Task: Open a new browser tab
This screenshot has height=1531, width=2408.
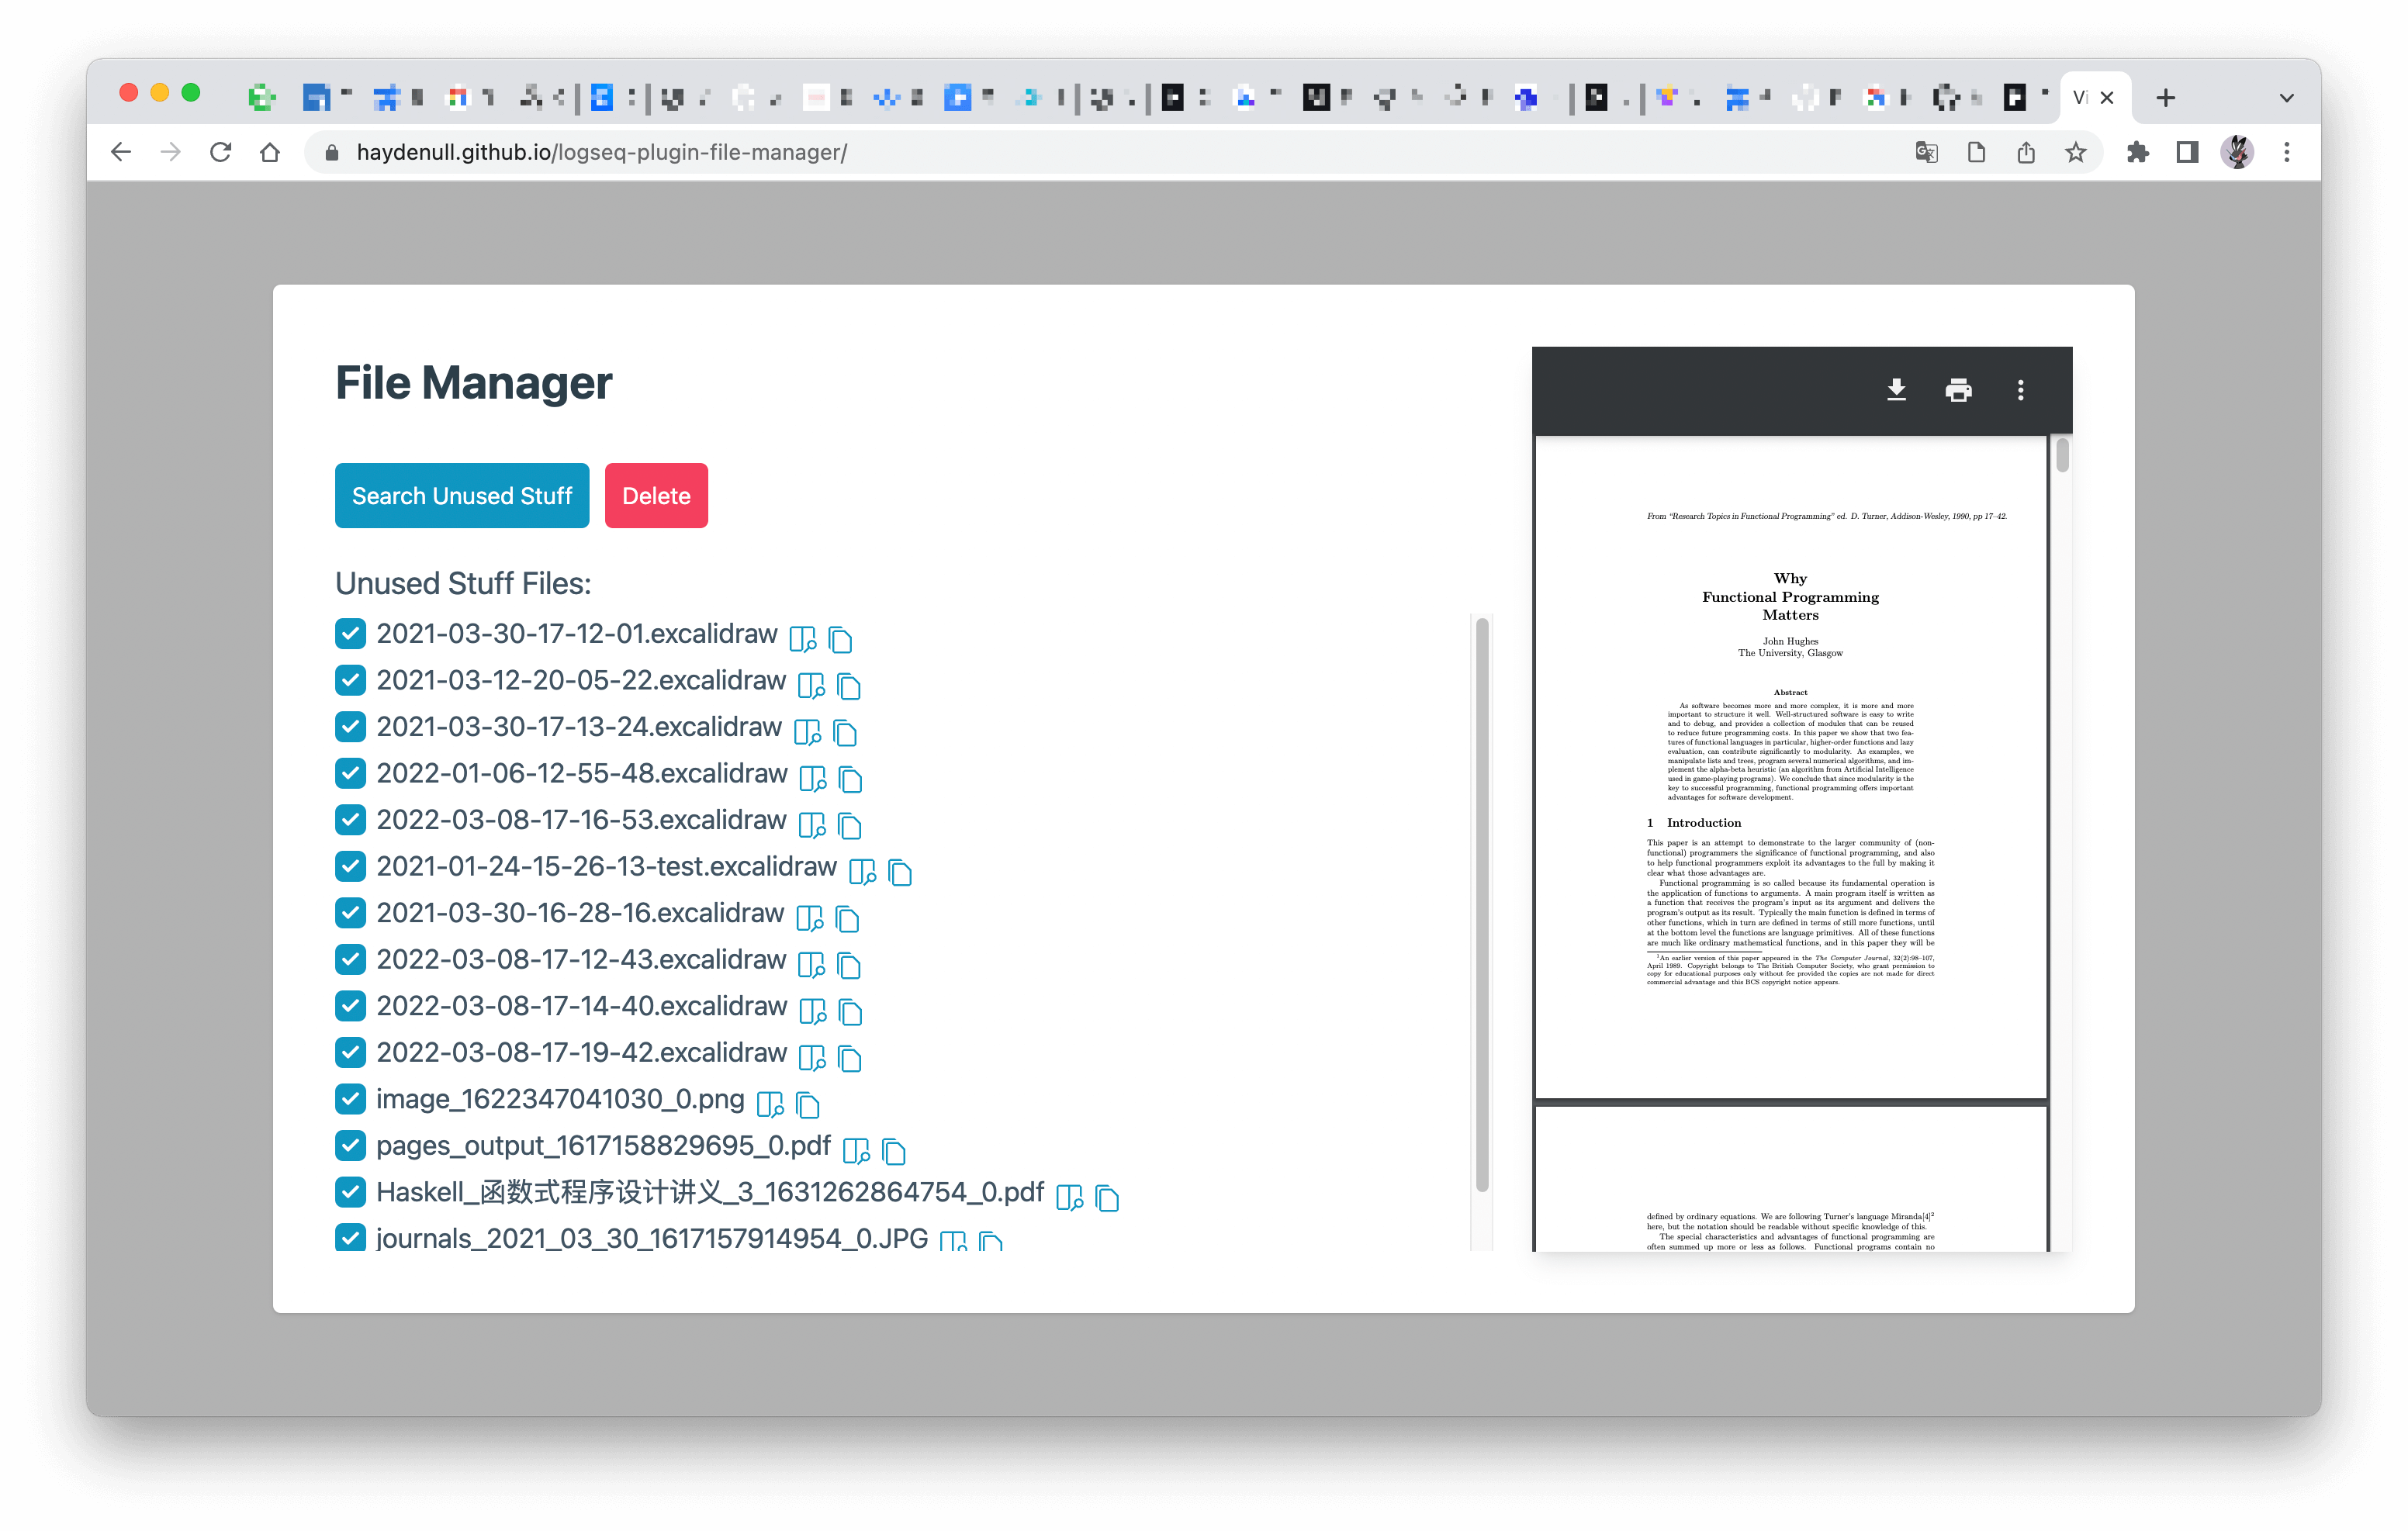Action: click(2165, 98)
